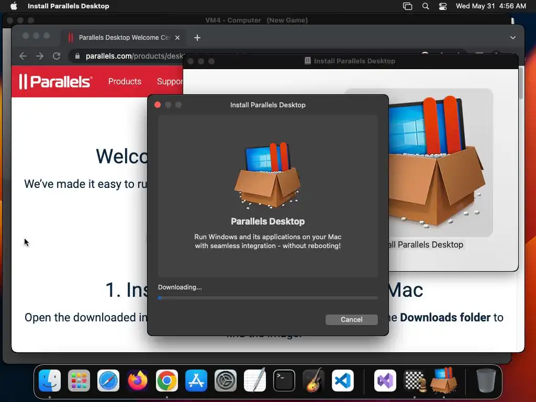Image resolution: width=536 pixels, height=402 pixels.
Task: Open App Store from the Dock
Action: [x=196, y=381]
